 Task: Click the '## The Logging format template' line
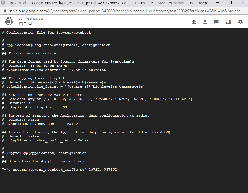pos(34,78)
